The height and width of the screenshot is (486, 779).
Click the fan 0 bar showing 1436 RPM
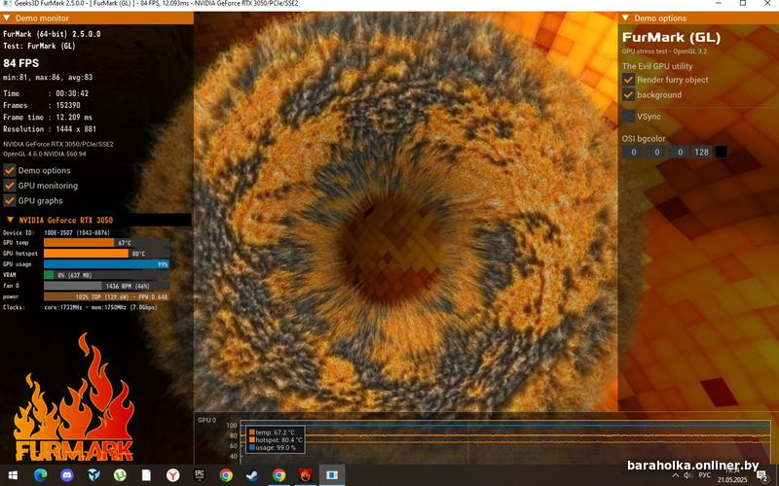[x=107, y=286]
